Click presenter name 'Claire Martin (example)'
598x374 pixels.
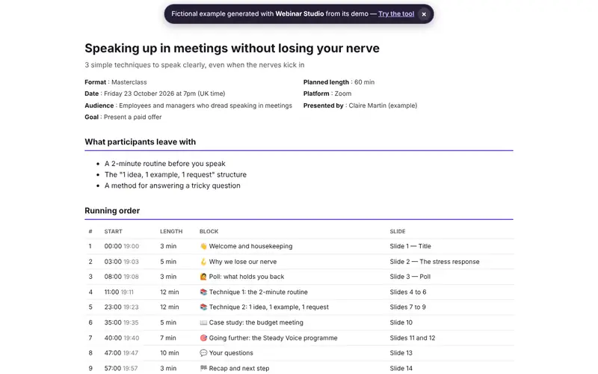(383, 105)
